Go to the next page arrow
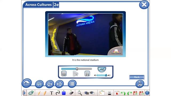The width and height of the screenshot is (171, 96). [x=60, y=84]
